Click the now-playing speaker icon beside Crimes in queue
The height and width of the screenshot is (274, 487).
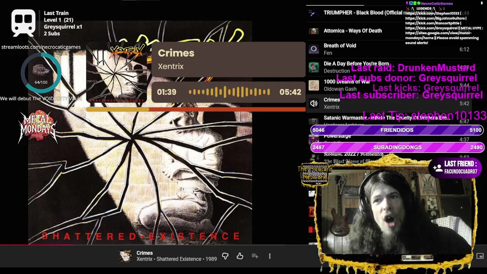314,103
